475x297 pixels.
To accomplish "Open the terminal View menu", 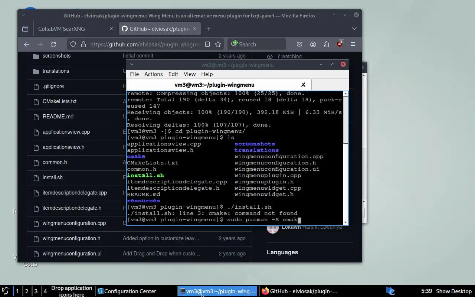I will point(189,74).
